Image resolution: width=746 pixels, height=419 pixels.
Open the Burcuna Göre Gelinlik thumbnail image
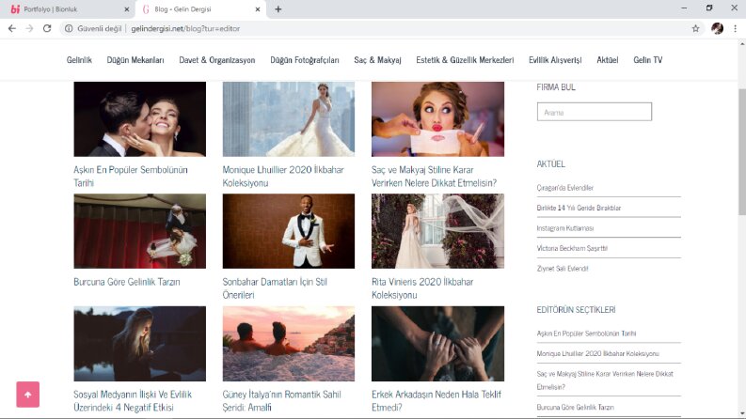pyautogui.click(x=140, y=231)
